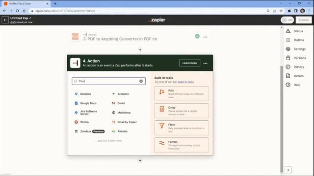Screen dimensions: 314x176
Task: Click the Learn more button
Action: tap(189, 63)
